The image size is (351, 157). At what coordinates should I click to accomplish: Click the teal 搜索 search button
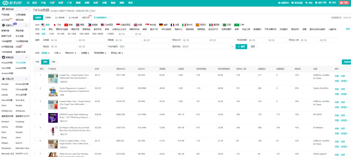tap(241, 46)
